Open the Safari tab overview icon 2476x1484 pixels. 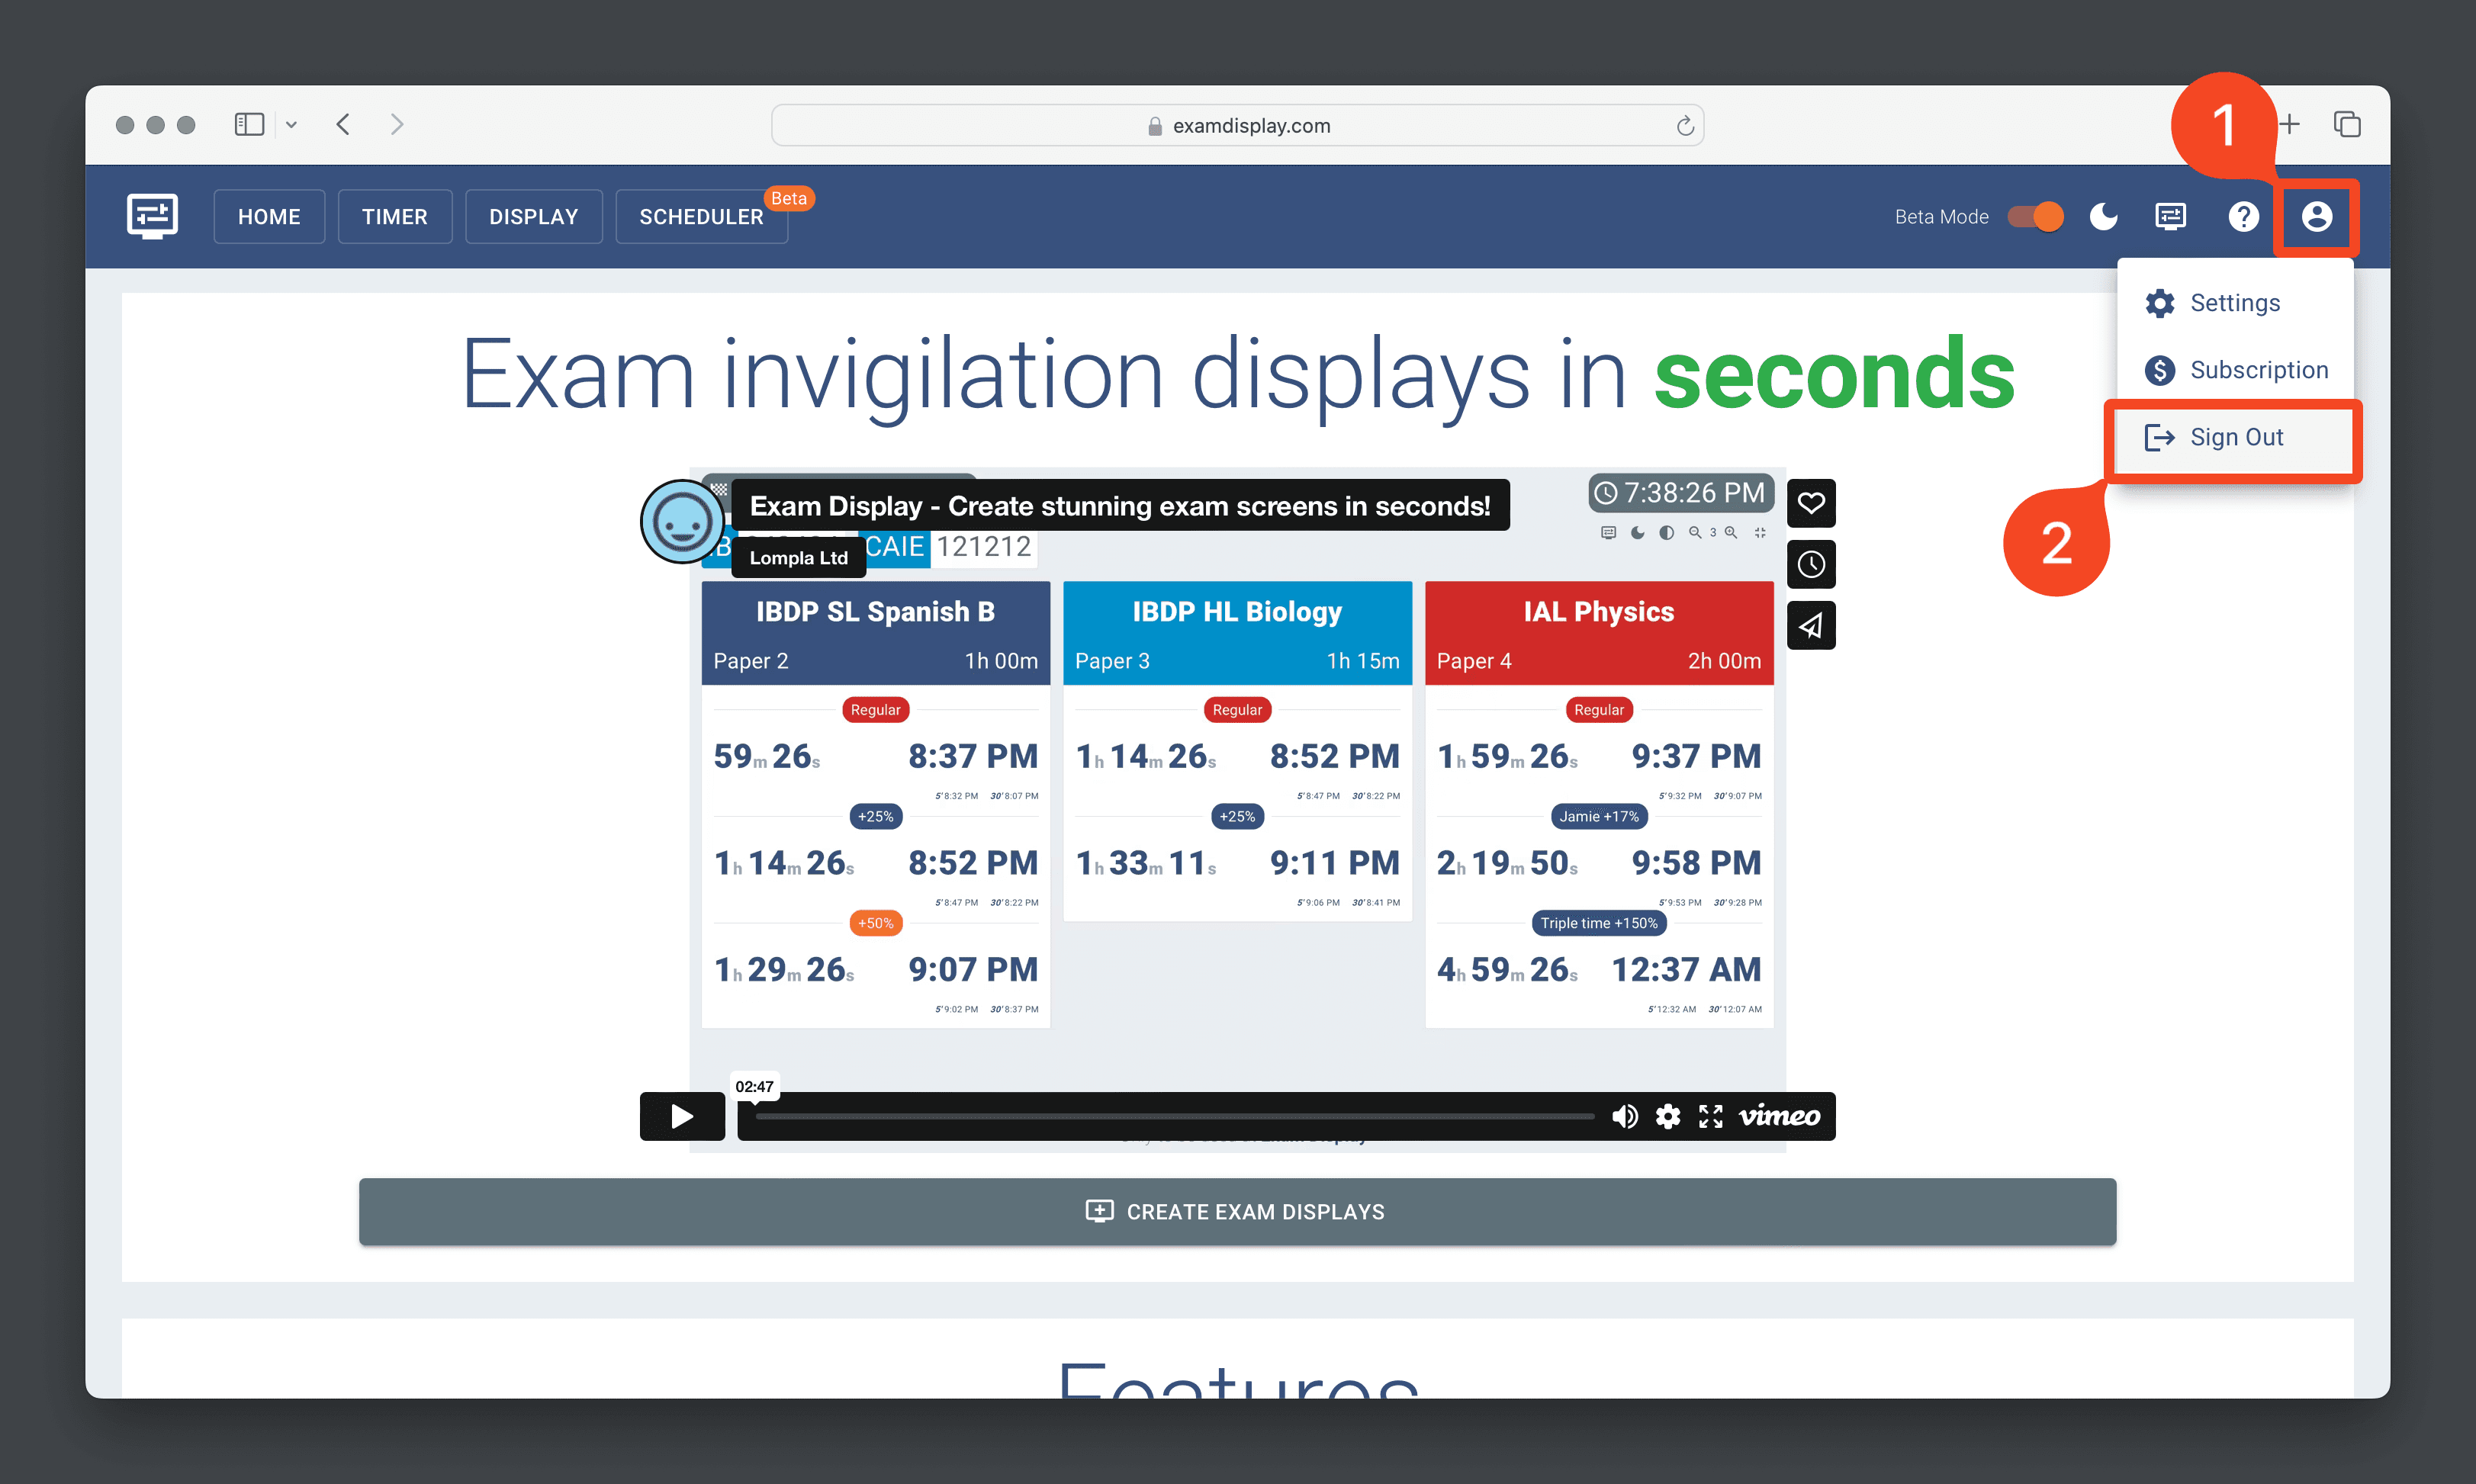tap(2347, 124)
